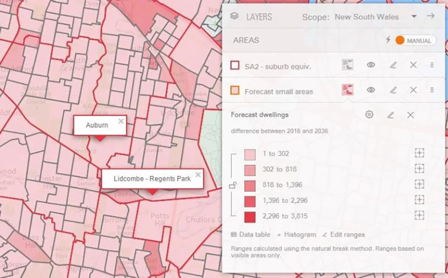The image size is (448, 278).
Task: Collapse panel with the right arrow
Action: pyautogui.click(x=431, y=16)
